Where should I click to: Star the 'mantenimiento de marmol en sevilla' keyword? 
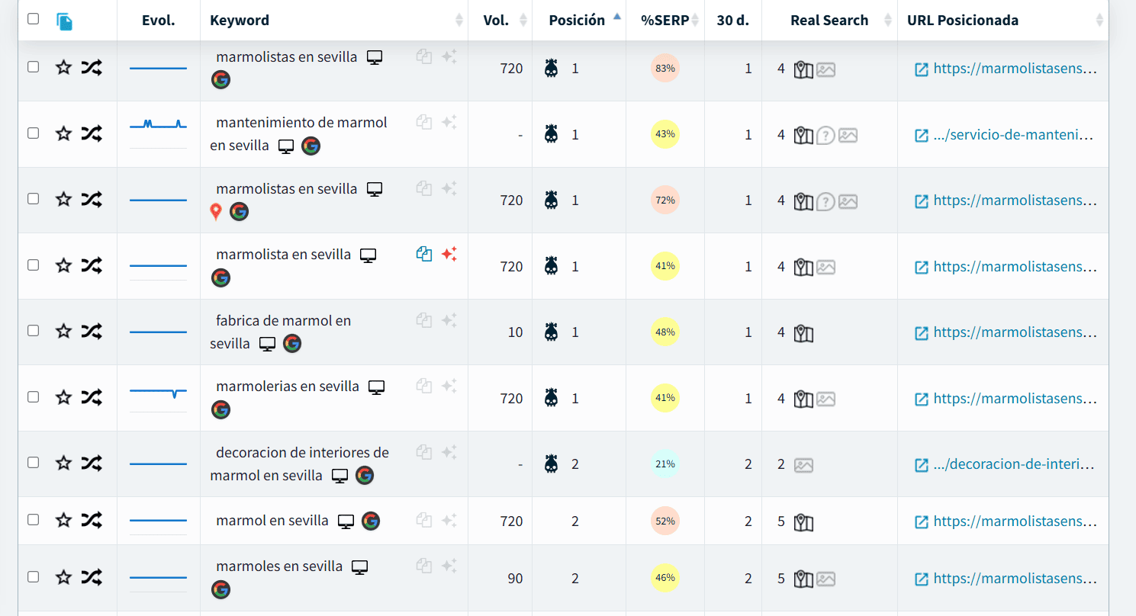pyautogui.click(x=63, y=133)
